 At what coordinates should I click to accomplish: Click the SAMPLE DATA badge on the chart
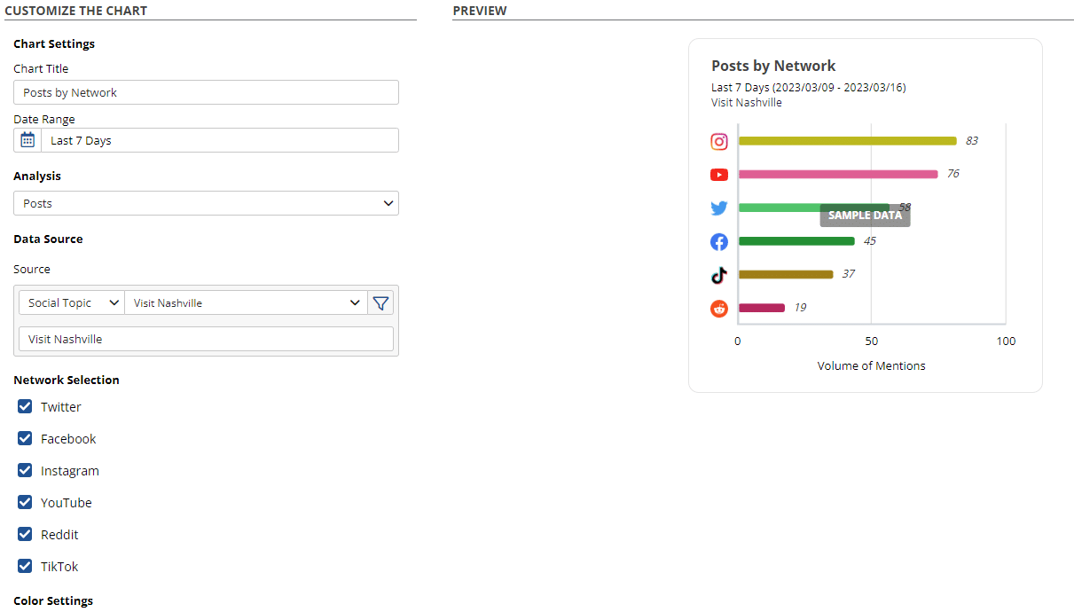(x=865, y=216)
